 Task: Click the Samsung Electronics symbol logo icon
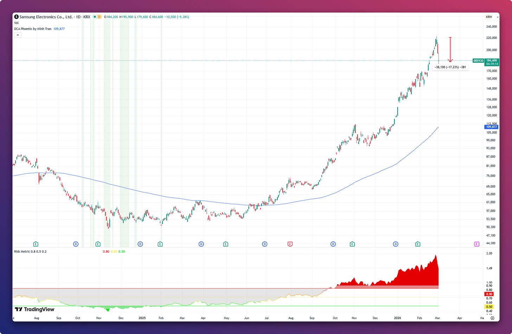(16, 17)
